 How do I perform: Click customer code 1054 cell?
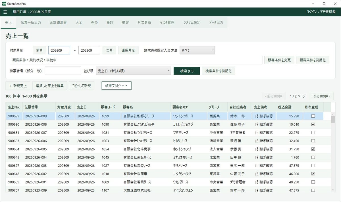pyautogui.click(x=110, y=149)
